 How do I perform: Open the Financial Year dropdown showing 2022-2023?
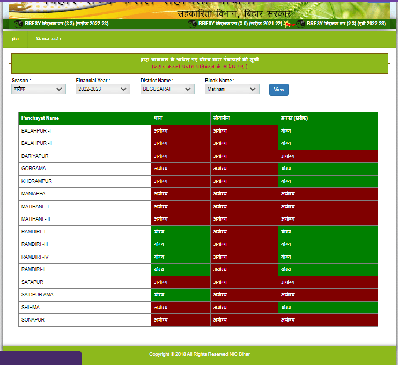(103, 89)
